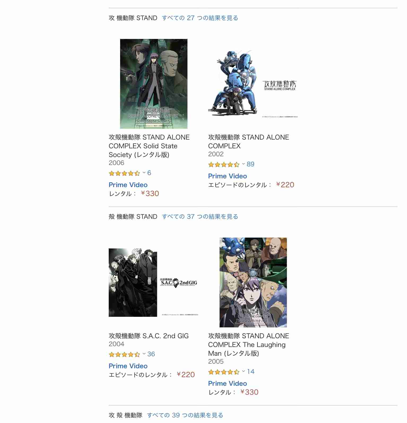
Task: Click Prime Video under S.A.C. 2nd GIG
Action: pyautogui.click(x=128, y=366)
